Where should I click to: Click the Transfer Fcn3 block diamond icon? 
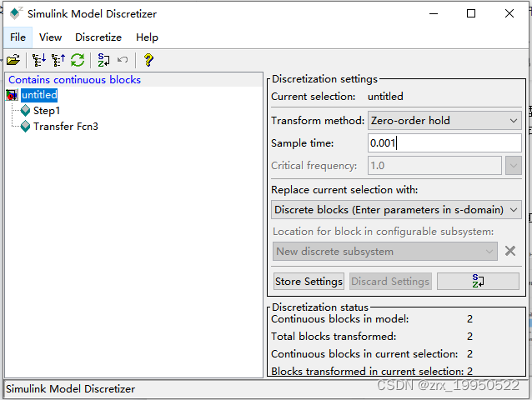(26, 127)
